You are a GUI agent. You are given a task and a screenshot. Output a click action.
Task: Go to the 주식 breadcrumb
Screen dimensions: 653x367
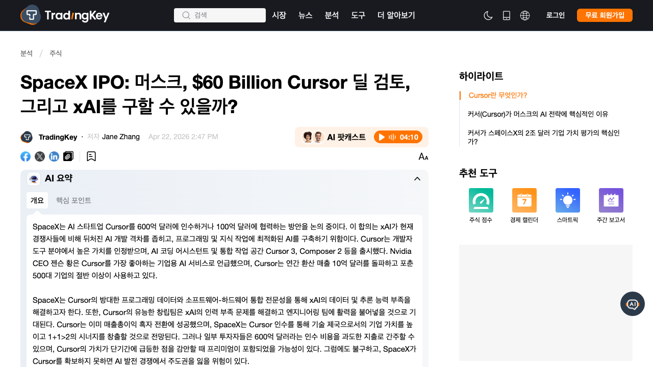click(56, 54)
